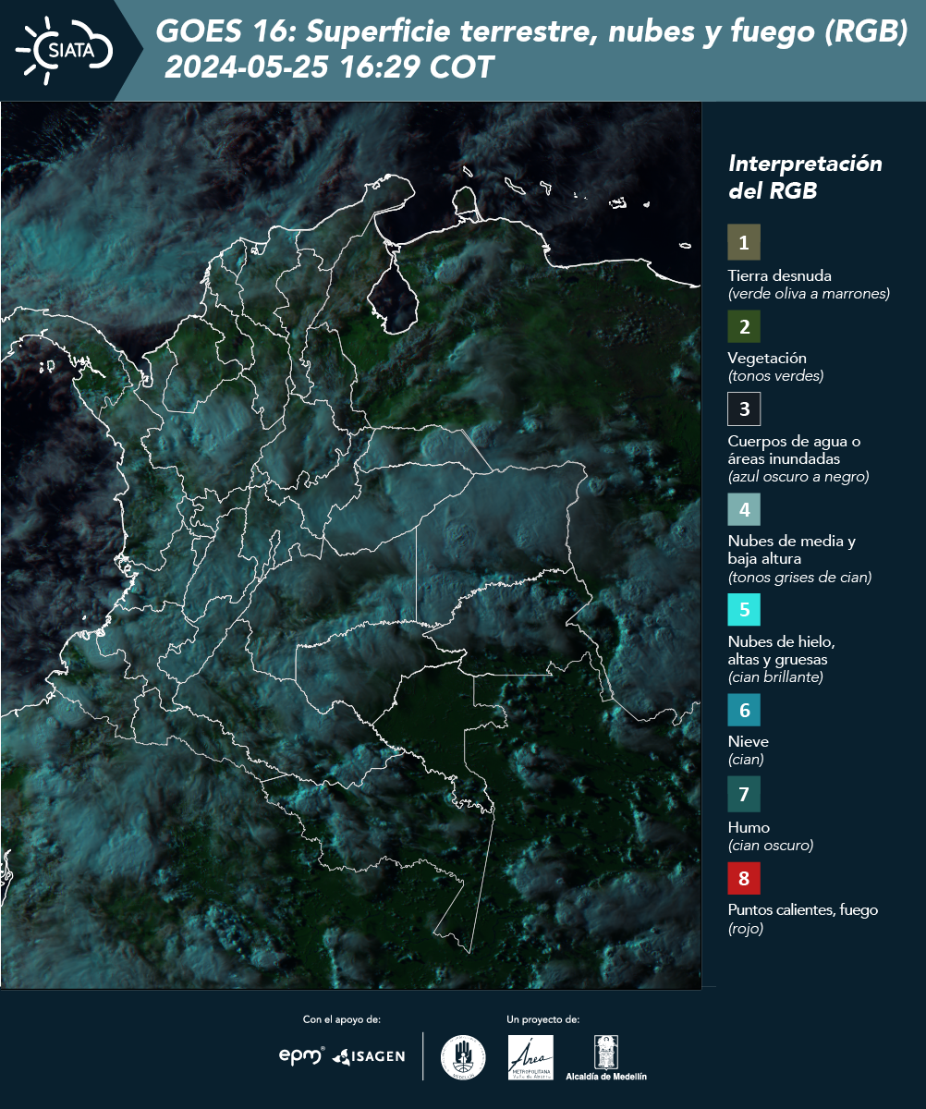This screenshot has width=926, height=1109.
Task: Click the 'Humo' legend label
Action: (749, 827)
